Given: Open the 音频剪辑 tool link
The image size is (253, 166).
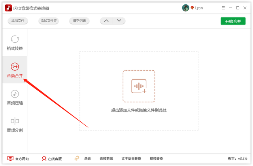Looking at the screenshot, I should 106,159.
